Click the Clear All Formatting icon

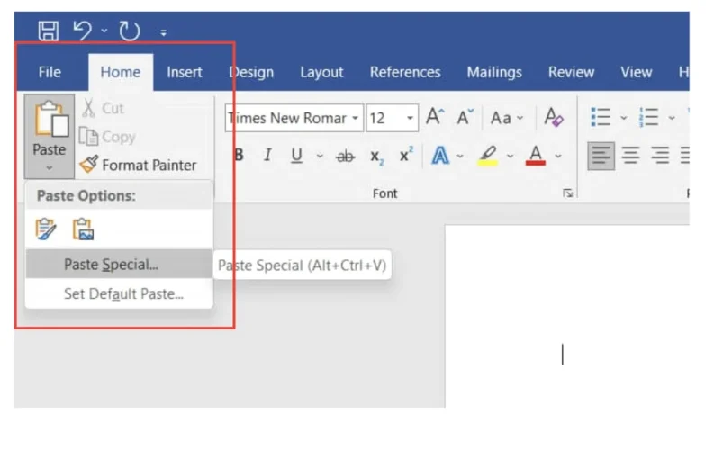click(x=554, y=118)
